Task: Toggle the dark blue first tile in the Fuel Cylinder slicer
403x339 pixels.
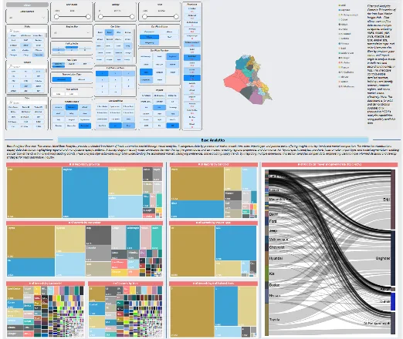Action: pos(102,73)
